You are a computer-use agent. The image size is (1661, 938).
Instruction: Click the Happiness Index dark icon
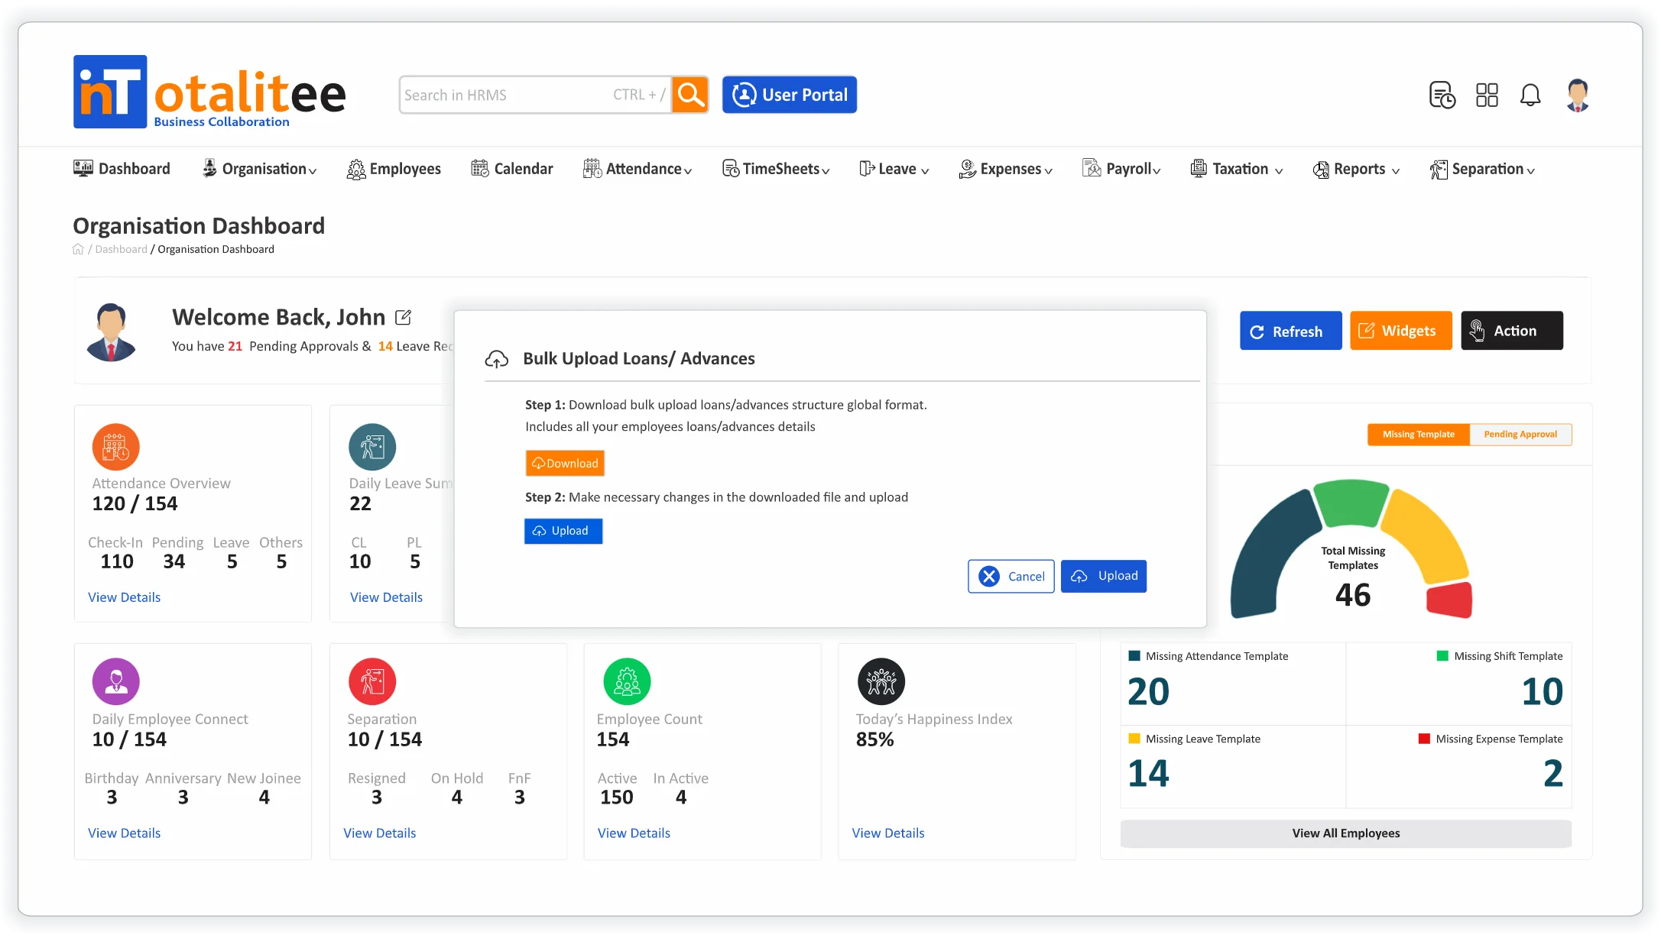coord(881,681)
